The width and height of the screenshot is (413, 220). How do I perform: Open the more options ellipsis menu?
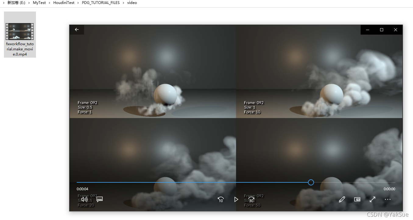coord(387,199)
